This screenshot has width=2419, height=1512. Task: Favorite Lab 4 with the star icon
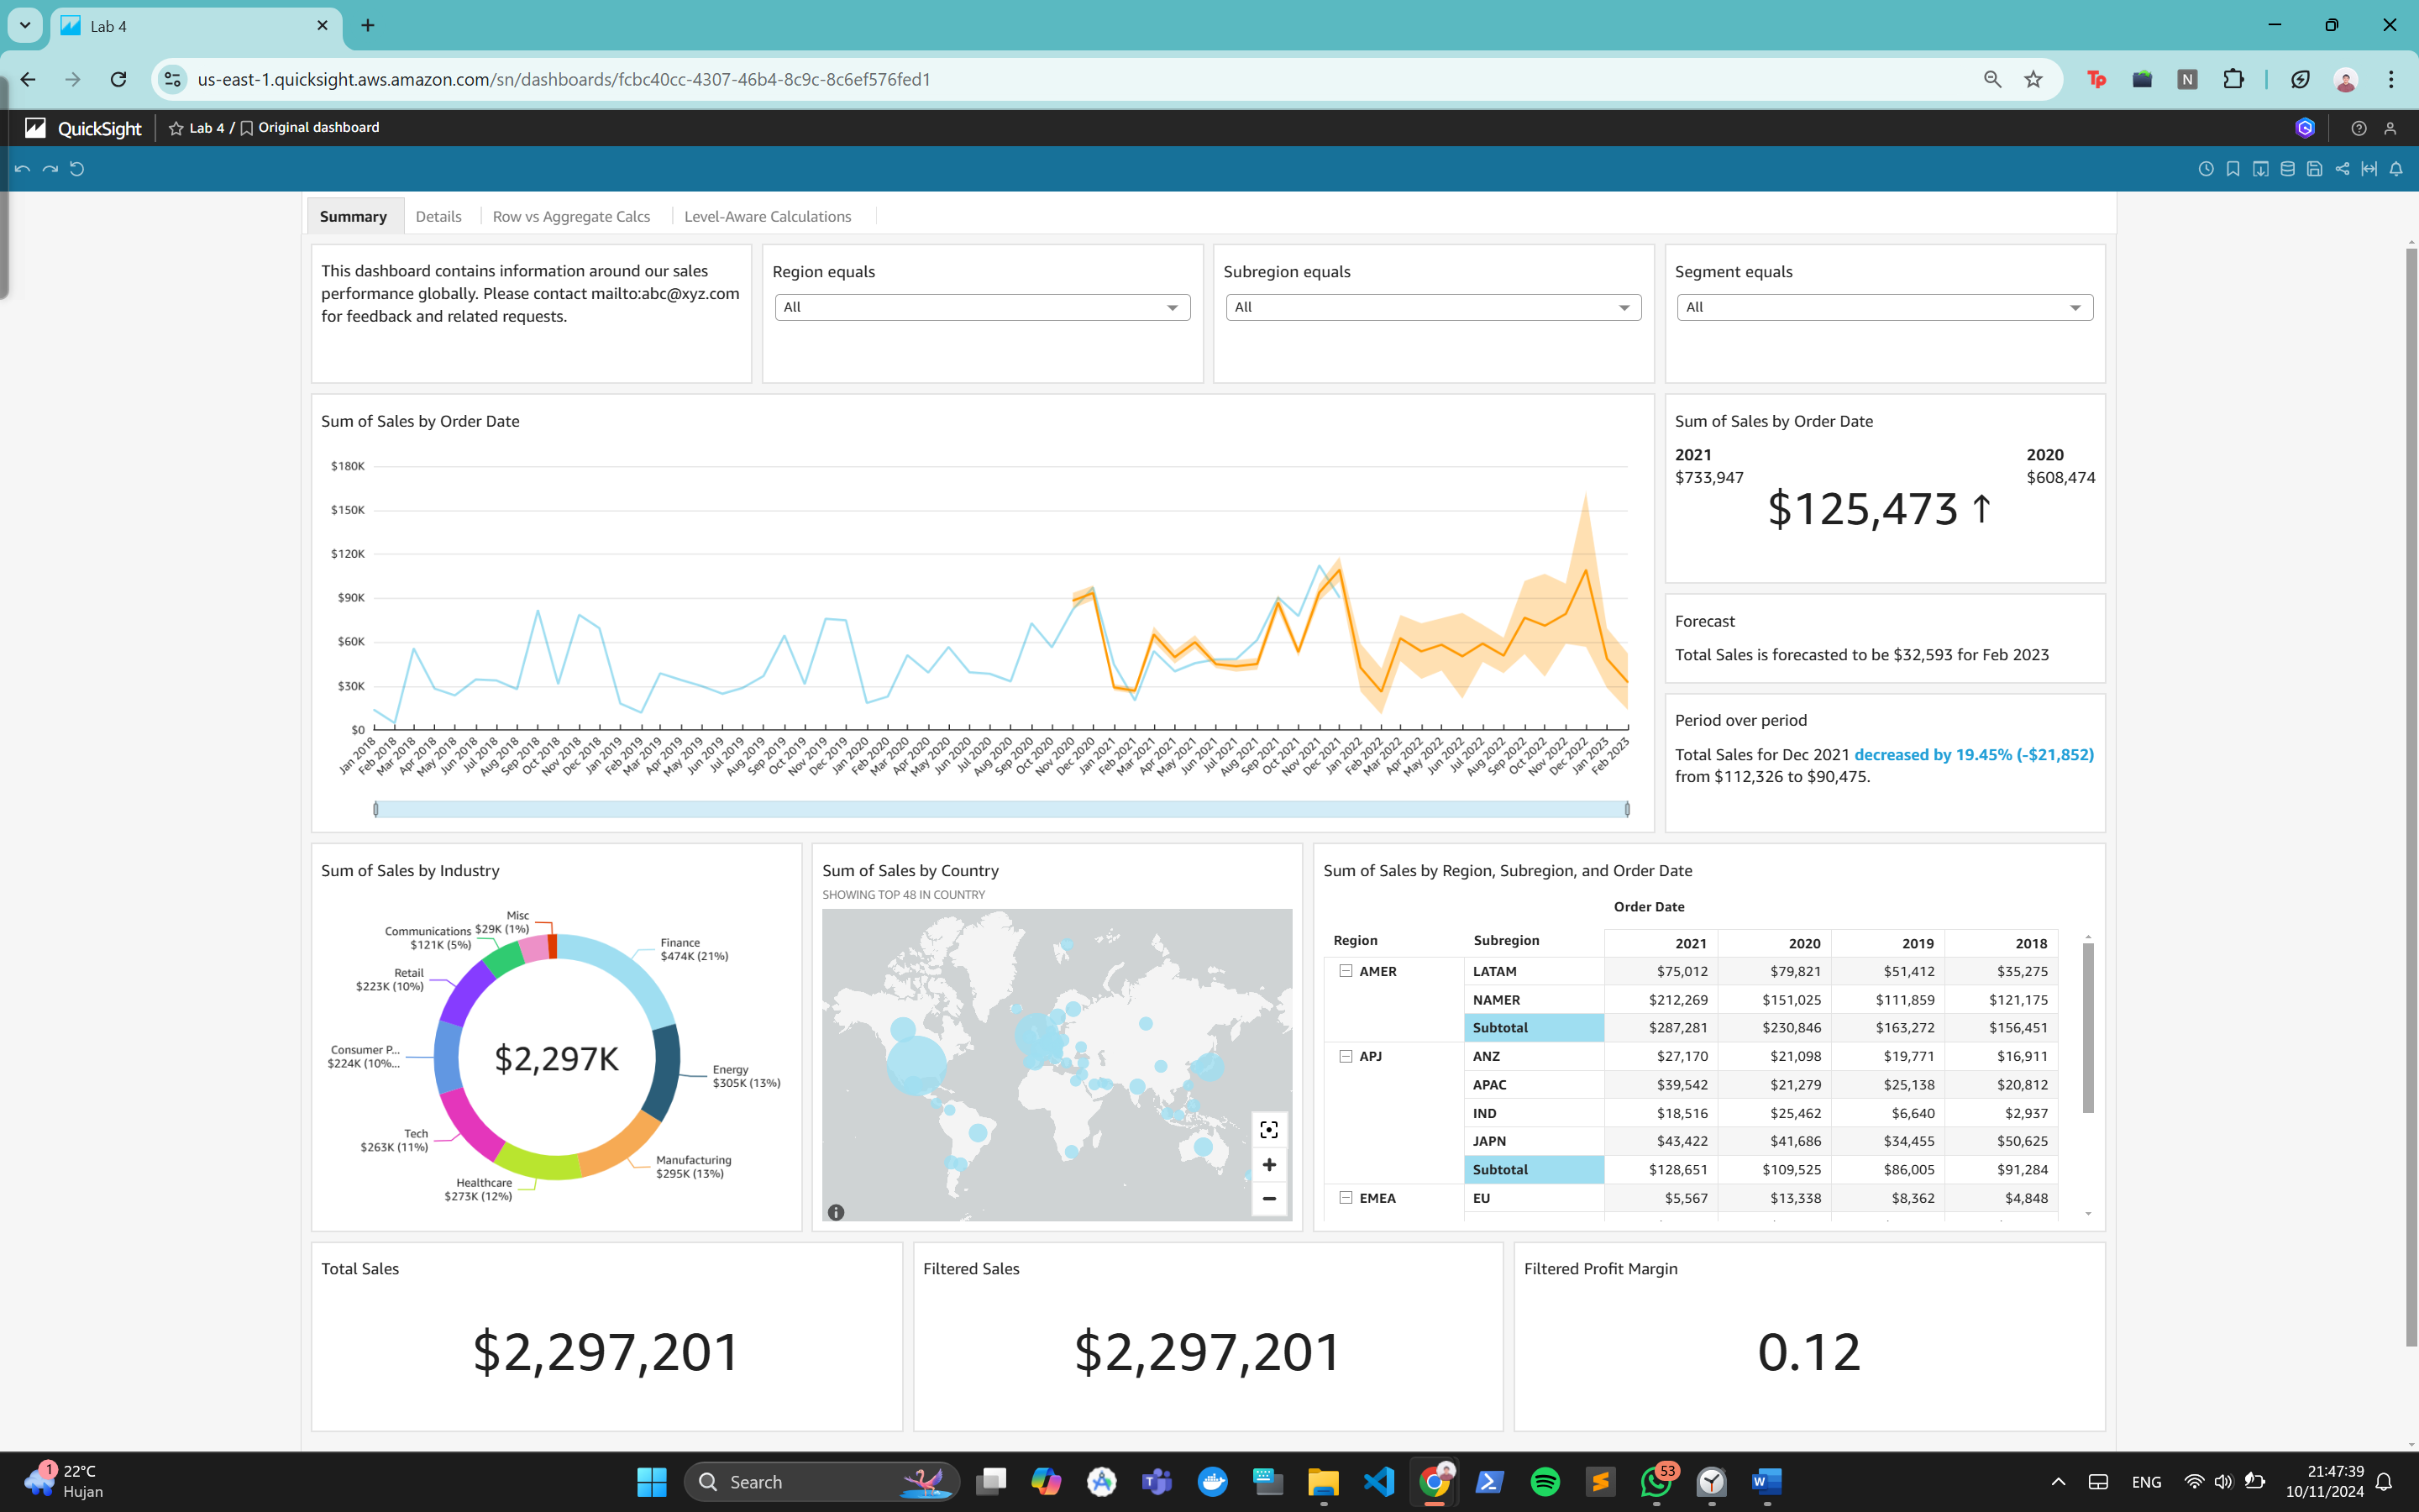(x=176, y=128)
